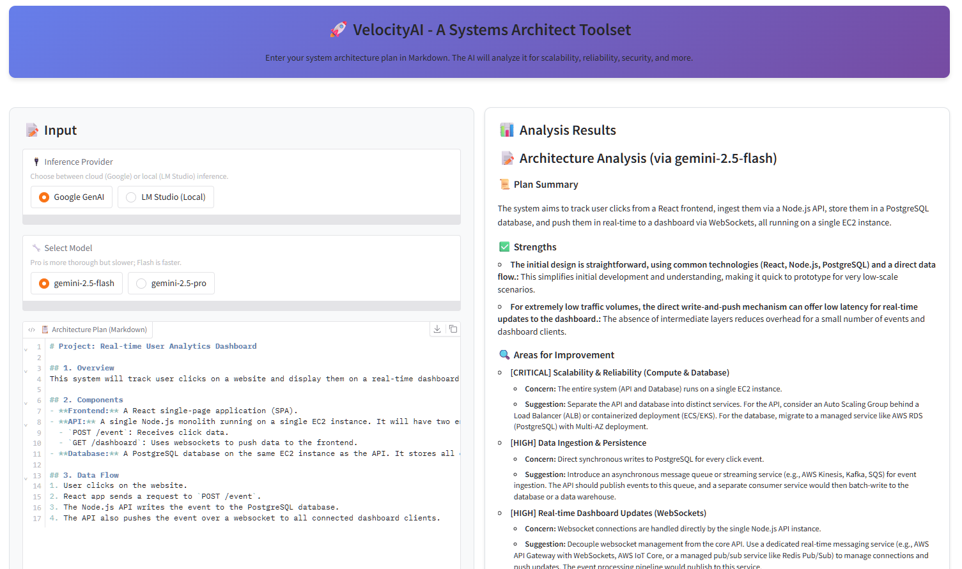Collapse the API bullet fold at line 8
The image size is (962, 569).
pos(26,425)
